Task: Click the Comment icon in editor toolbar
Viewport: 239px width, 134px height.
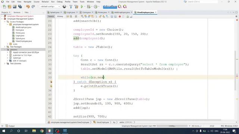Action: tap(128, 16)
